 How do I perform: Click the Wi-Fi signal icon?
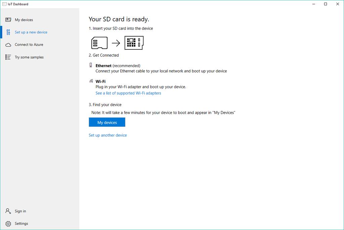(91, 81)
